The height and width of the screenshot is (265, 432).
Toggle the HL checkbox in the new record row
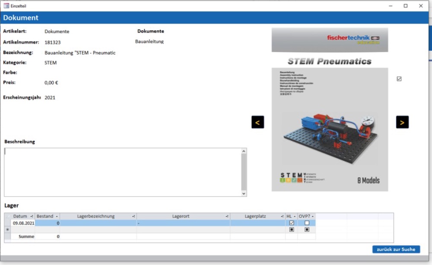292,230
